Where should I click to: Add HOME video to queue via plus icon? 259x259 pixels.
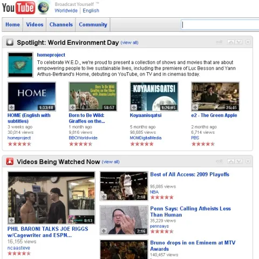11,107
